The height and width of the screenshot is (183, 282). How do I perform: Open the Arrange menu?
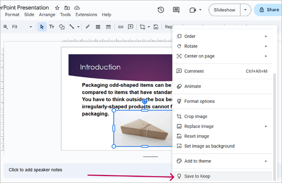pyautogui.click(x=47, y=14)
